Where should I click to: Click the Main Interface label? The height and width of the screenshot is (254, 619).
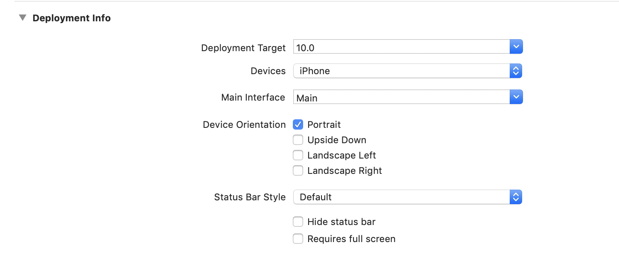click(253, 97)
